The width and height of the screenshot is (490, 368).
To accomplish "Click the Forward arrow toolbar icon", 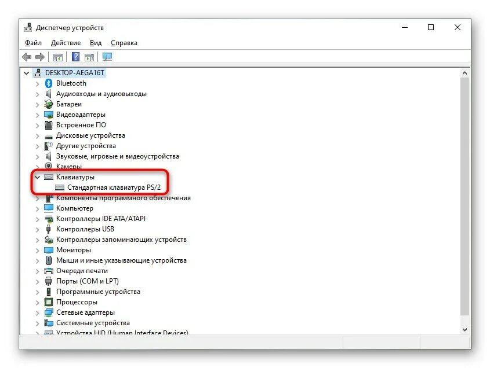I will (40, 57).
